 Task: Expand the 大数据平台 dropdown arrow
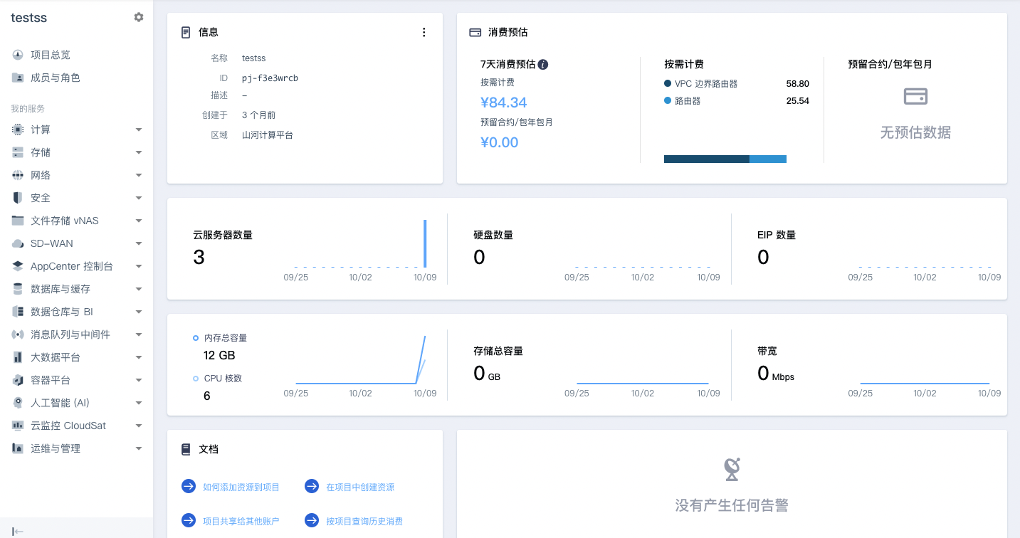(x=139, y=357)
